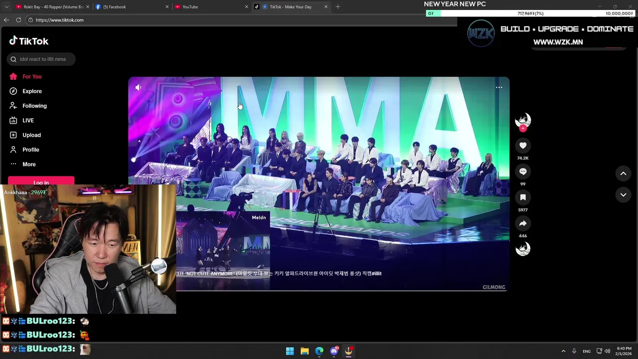Open File Explorer from taskbar
Screen dimensions: 638x359
305,351
